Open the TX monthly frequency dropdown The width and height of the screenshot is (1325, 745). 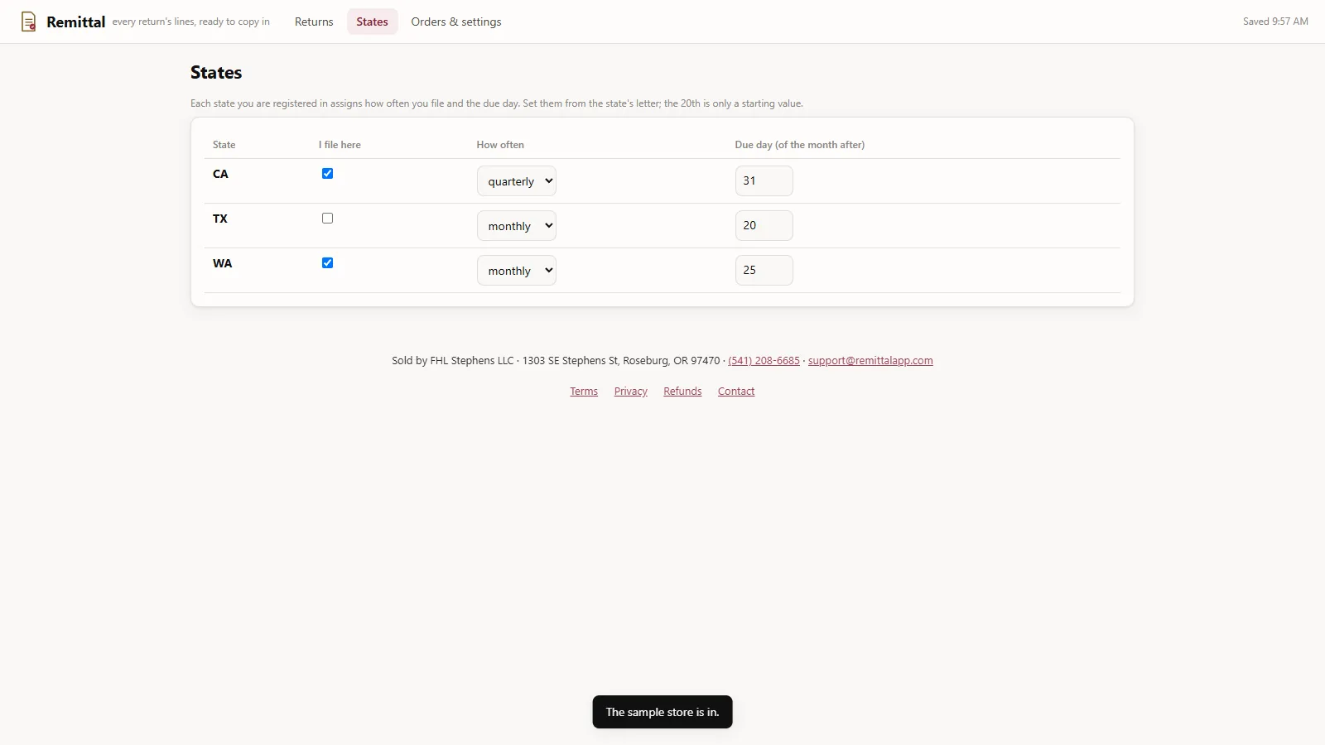(516, 226)
